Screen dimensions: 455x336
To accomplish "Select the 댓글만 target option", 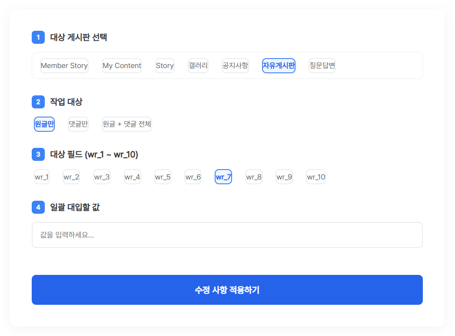I will 78,124.
